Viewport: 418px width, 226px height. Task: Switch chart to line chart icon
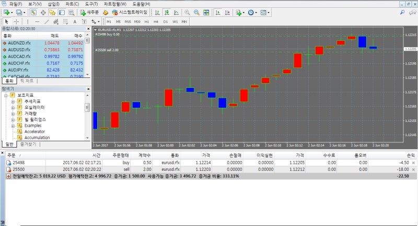pyautogui.click(x=176, y=12)
